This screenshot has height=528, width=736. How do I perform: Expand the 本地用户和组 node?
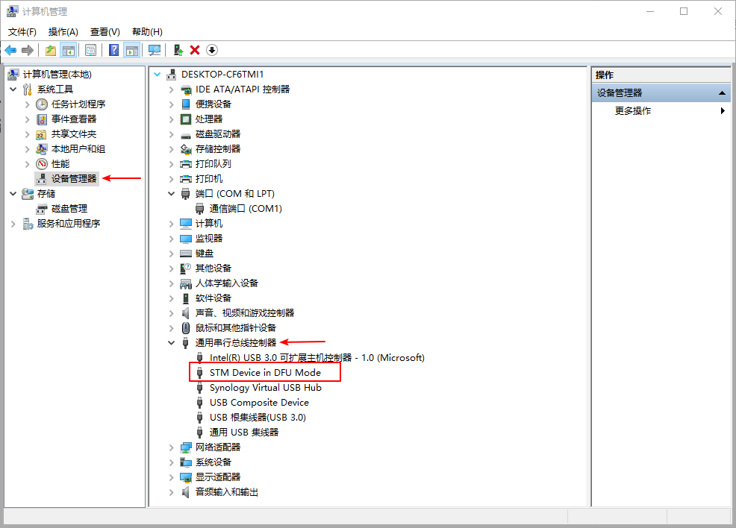27,149
